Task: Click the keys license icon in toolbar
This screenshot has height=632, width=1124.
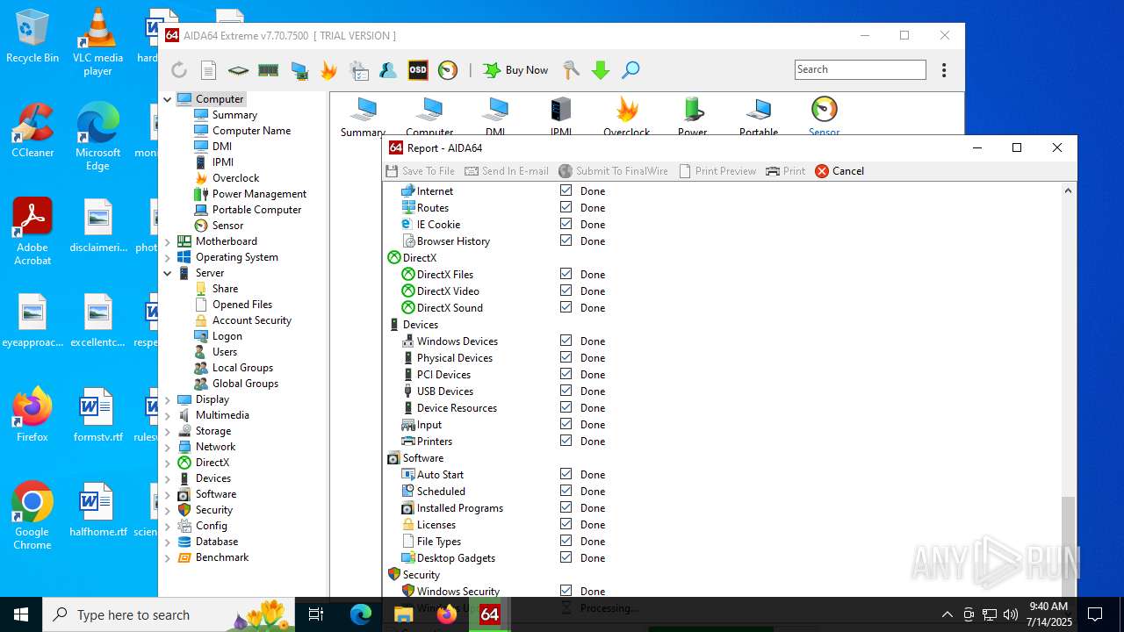Action: [x=571, y=70]
